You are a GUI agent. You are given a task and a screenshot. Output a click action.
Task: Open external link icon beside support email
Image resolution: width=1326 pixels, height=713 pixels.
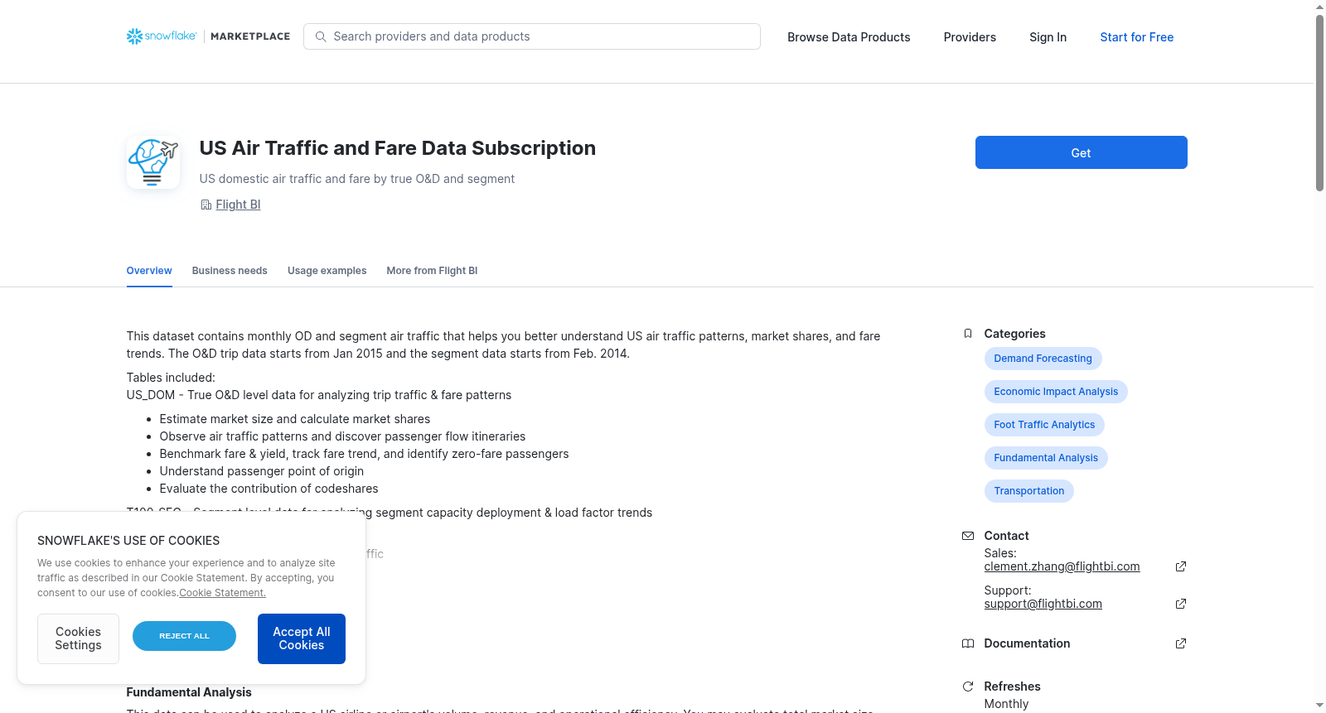pos(1181,604)
